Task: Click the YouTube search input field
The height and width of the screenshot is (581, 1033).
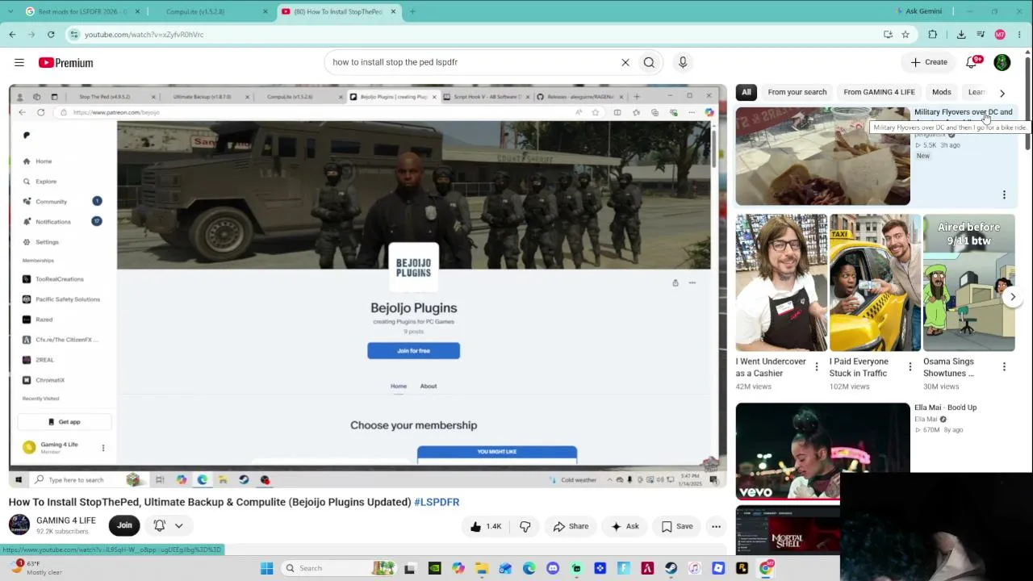Action: [x=472, y=62]
